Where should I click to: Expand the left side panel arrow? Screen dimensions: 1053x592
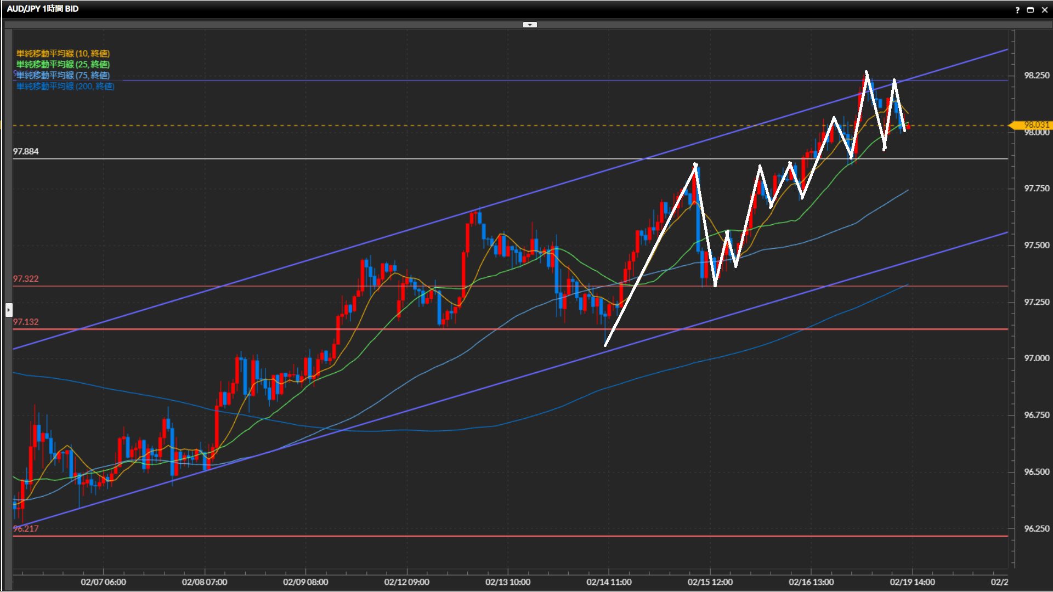pyautogui.click(x=8, y=310)
